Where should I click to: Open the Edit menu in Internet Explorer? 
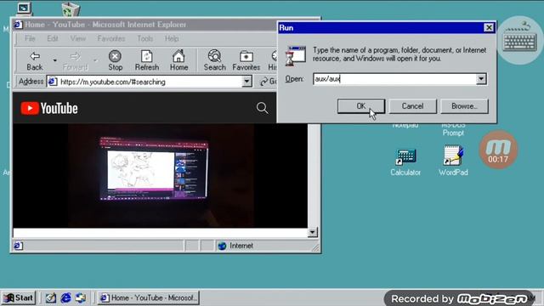[x=53, y=38]
